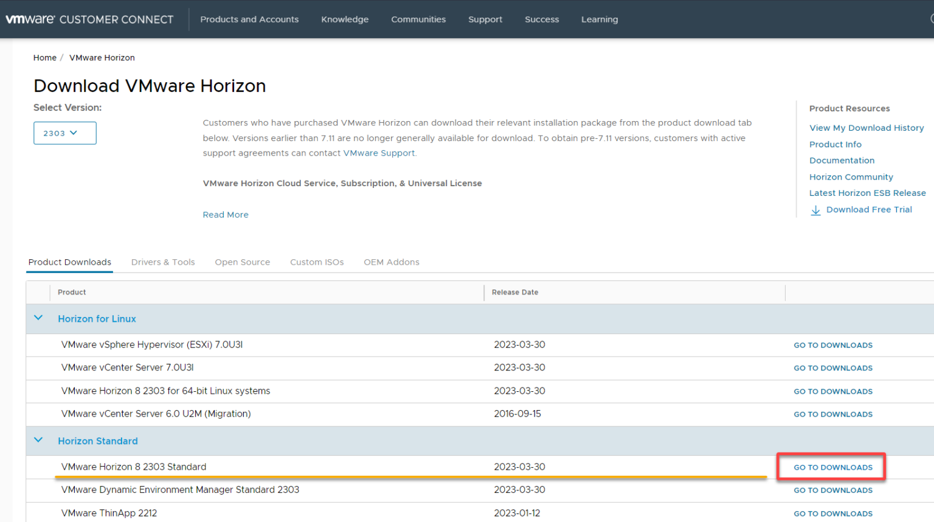Go to downloads for vSphere Hypervisor ESXi 7.0U3l
This screenshot has height=522, width=934.
pyautogui.click(x=833, y=345)
